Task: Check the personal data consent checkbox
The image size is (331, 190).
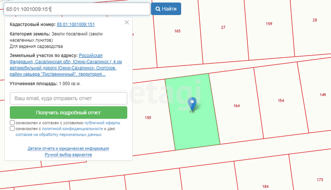Action: tap(12, 129)
